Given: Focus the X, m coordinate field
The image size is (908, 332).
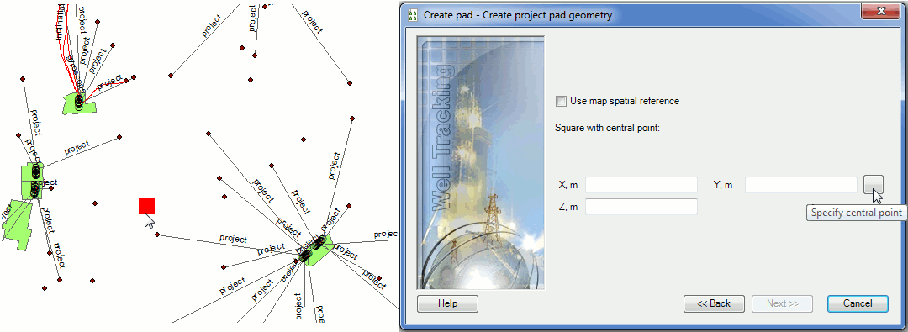Looking at the screenshot, I should coord(641,185).
